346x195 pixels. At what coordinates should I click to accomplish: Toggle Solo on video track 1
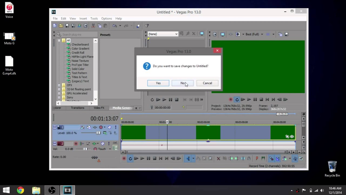115,127
